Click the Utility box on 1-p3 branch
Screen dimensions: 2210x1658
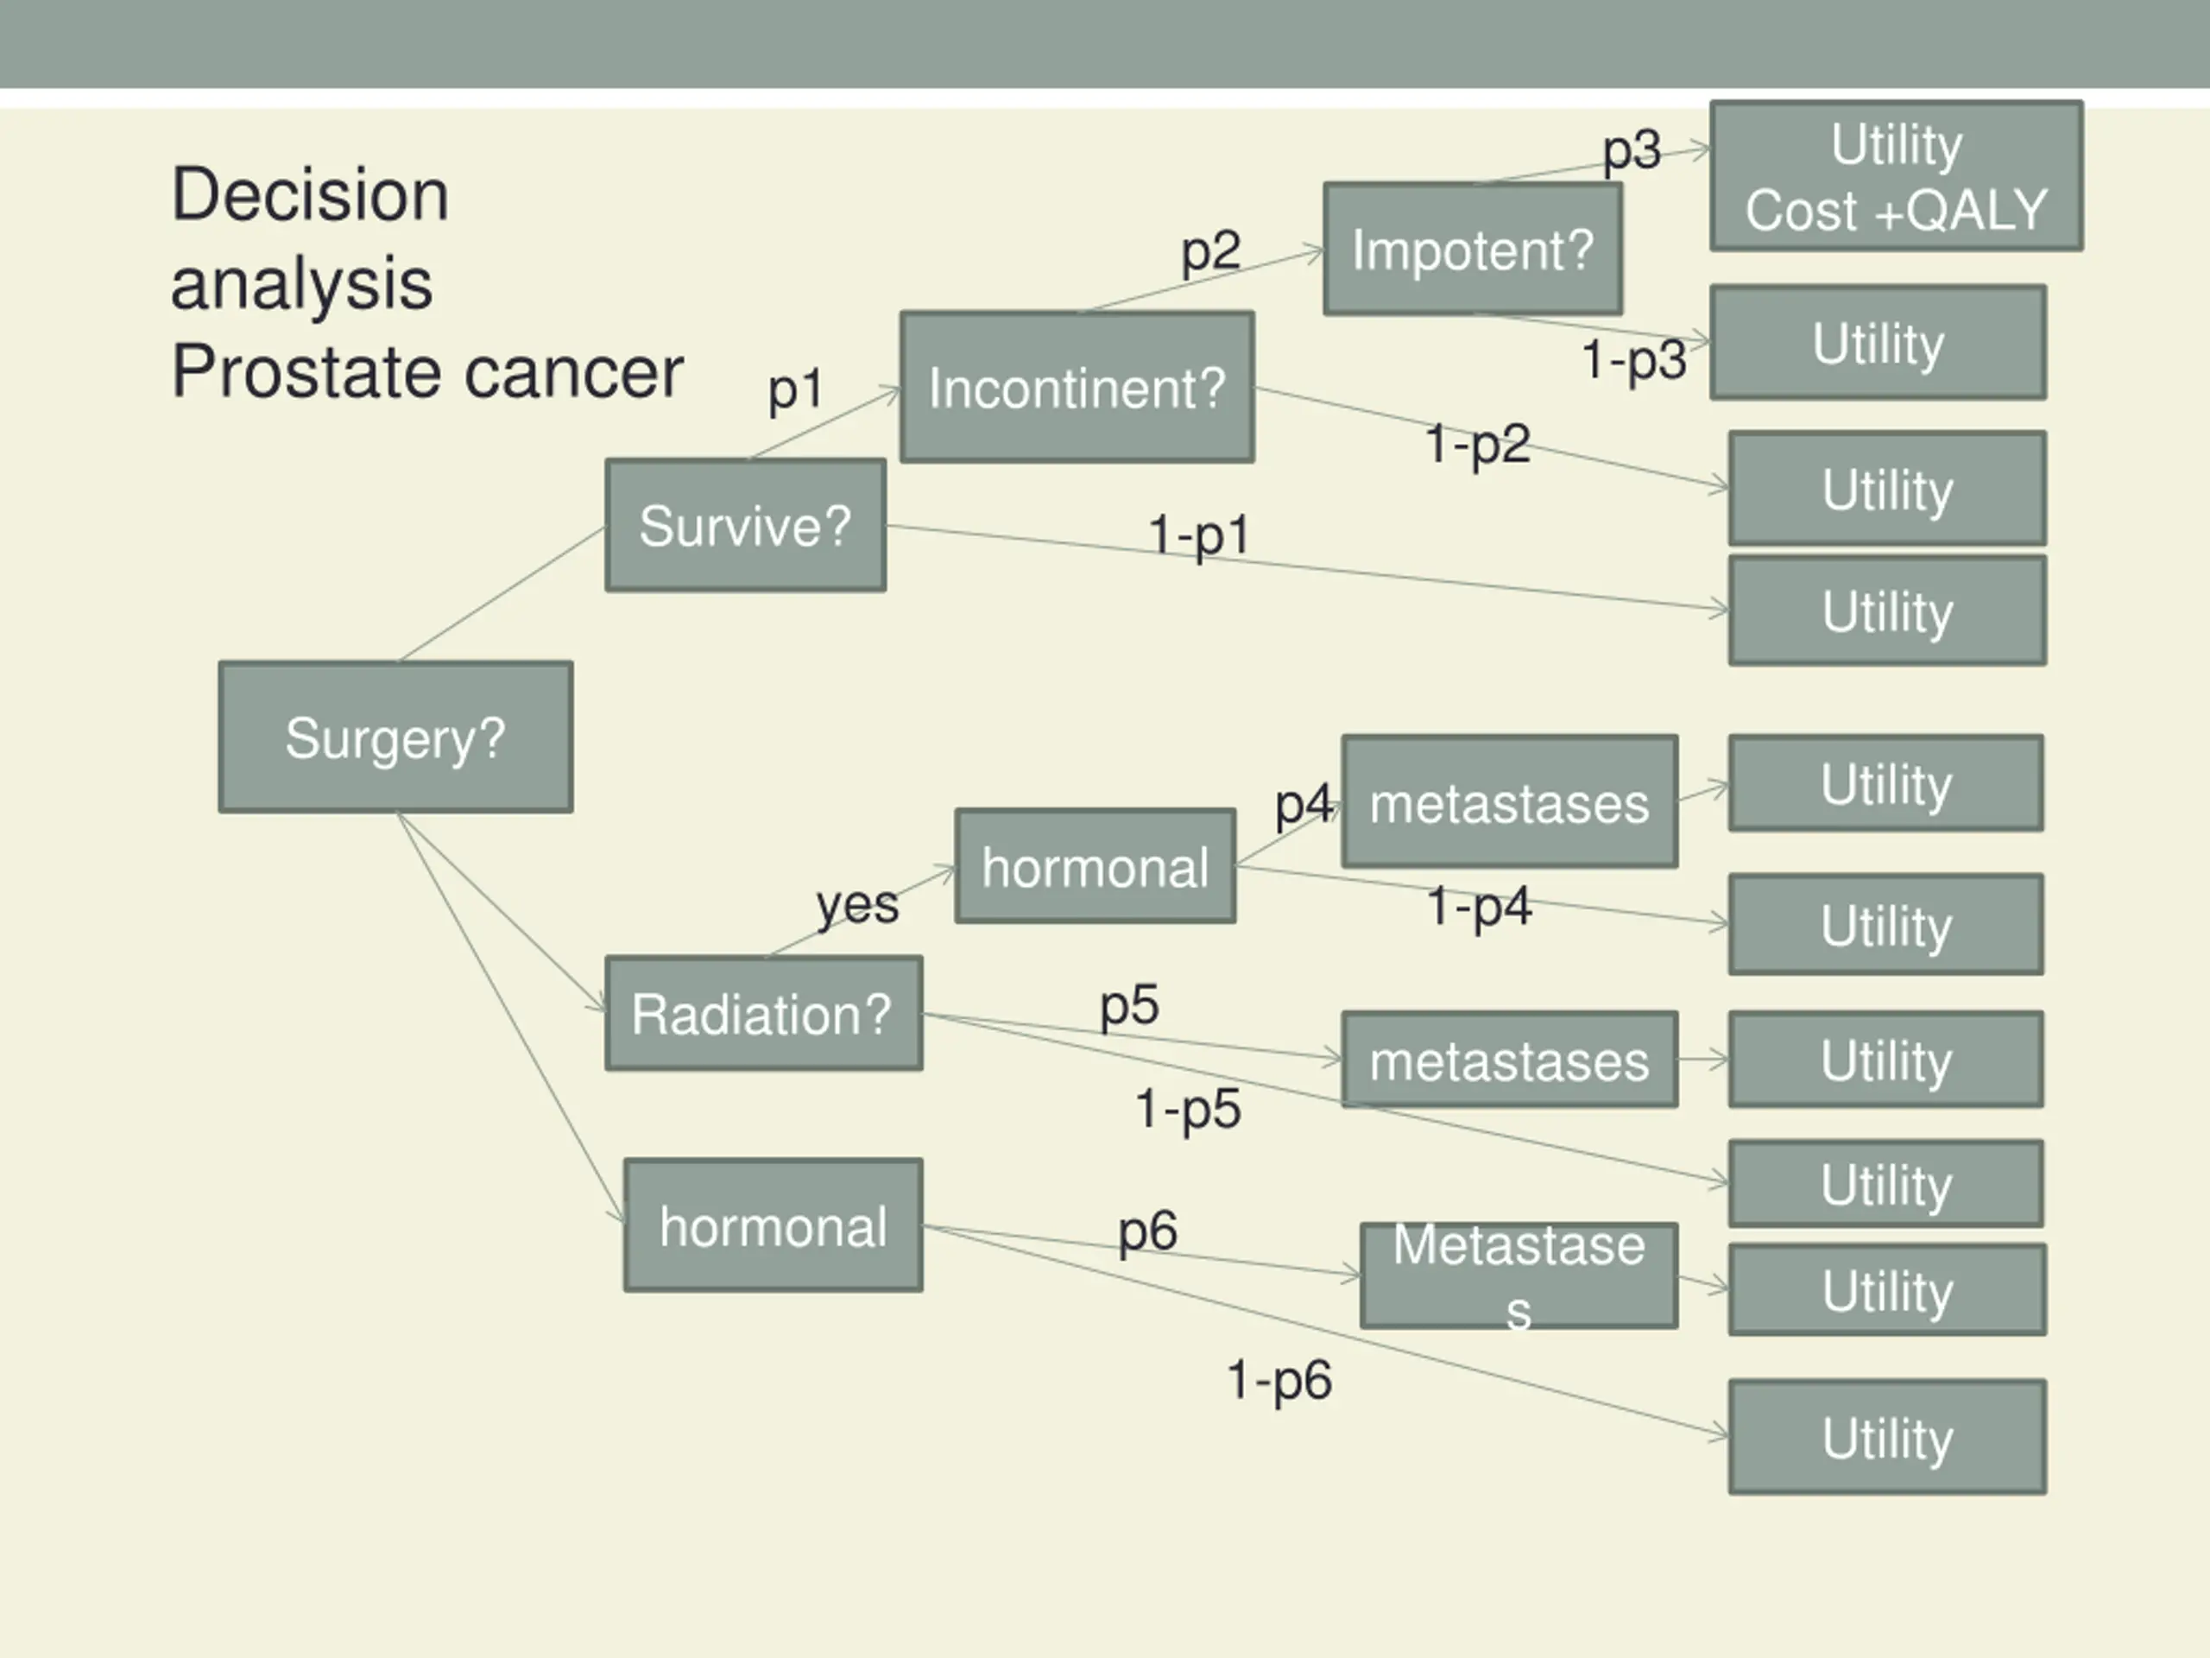point(1878,343)
